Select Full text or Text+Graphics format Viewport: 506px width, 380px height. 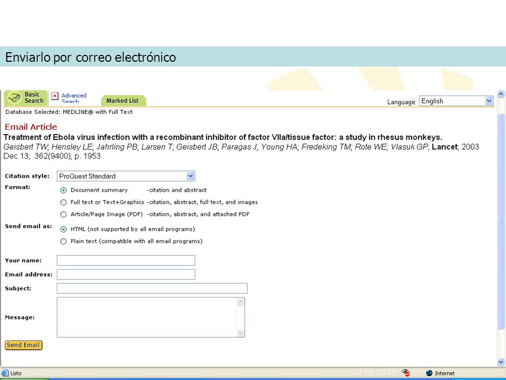(x=64, y=202)
